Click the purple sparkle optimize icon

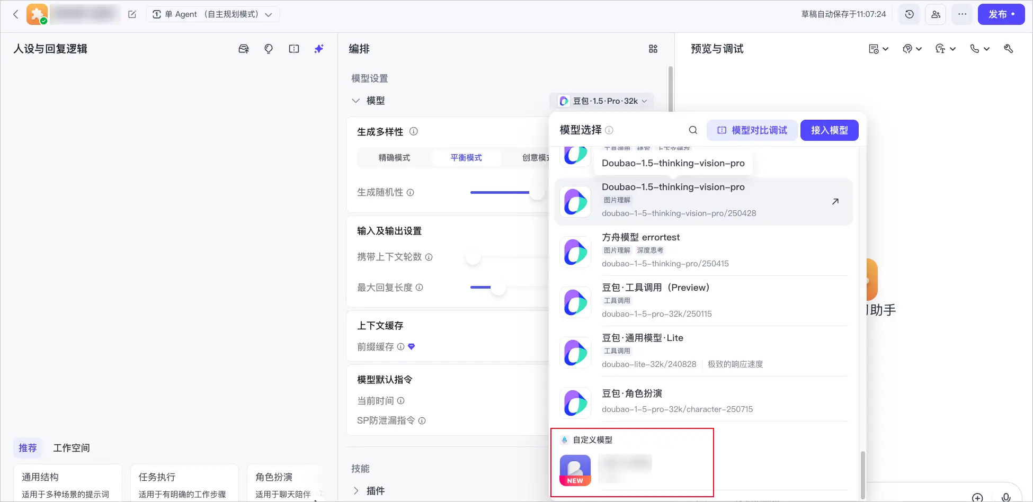click(319, 49)
